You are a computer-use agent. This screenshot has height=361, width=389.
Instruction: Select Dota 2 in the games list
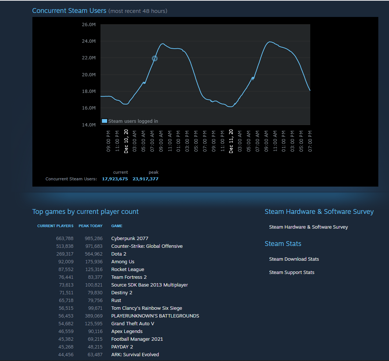click(x=119, y=254)
